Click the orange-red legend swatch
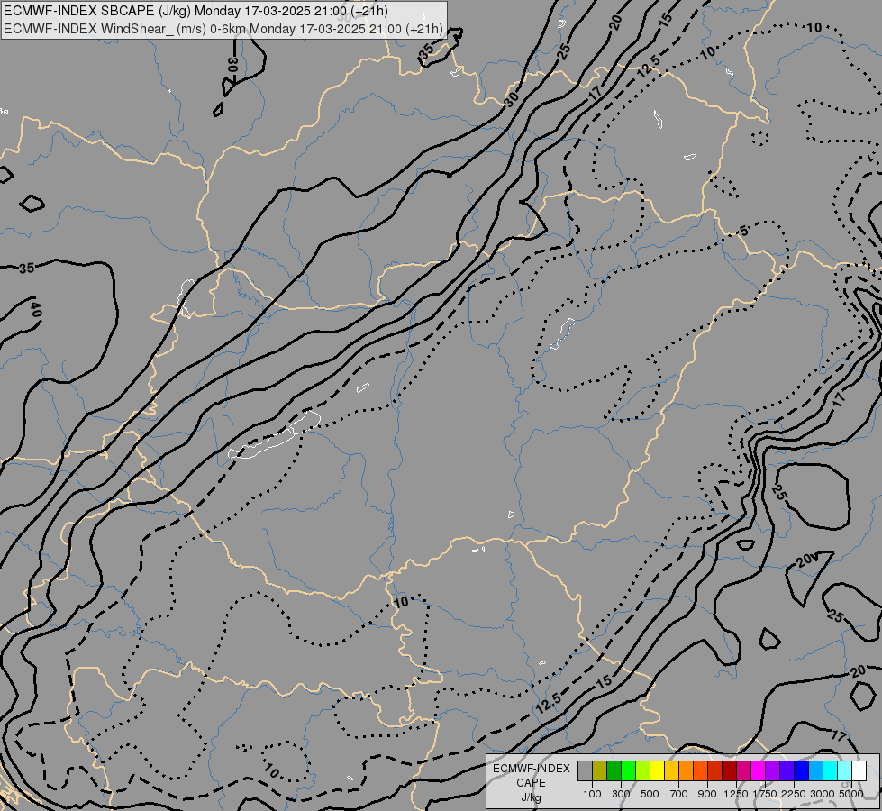Image resolution: width=882 pixels, height=811 pixels. point(700,770)
